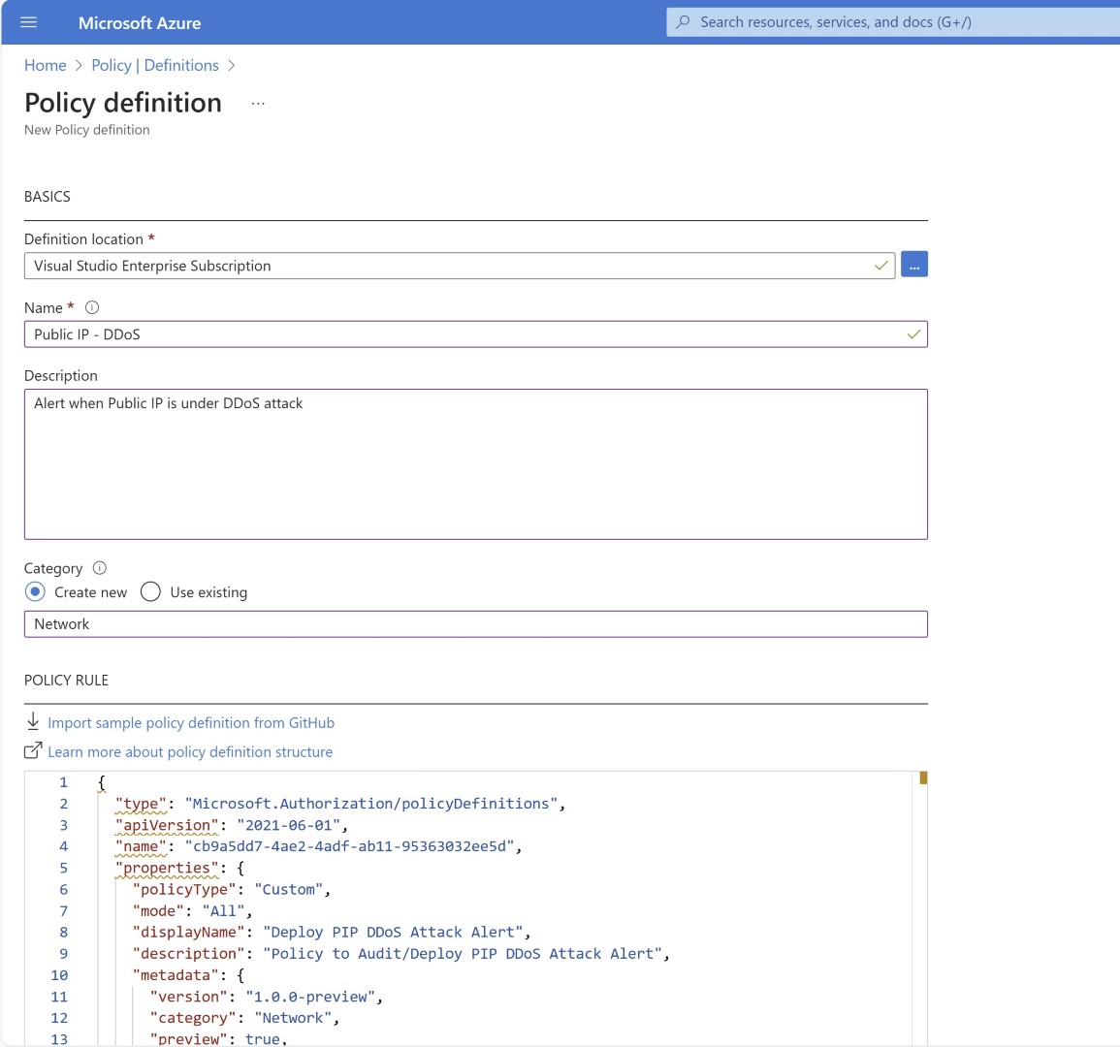Click the editor overview ruler warning marker
Viewport: 1120px width, 1047px height.
click(923, 777)
